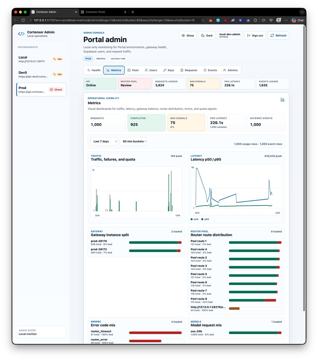
Task: Click the red minus extension icon
Action: [226, 20]
